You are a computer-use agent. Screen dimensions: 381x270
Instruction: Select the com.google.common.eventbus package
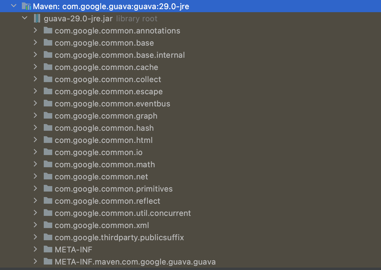pyautogui.click(x=112, y=104)
